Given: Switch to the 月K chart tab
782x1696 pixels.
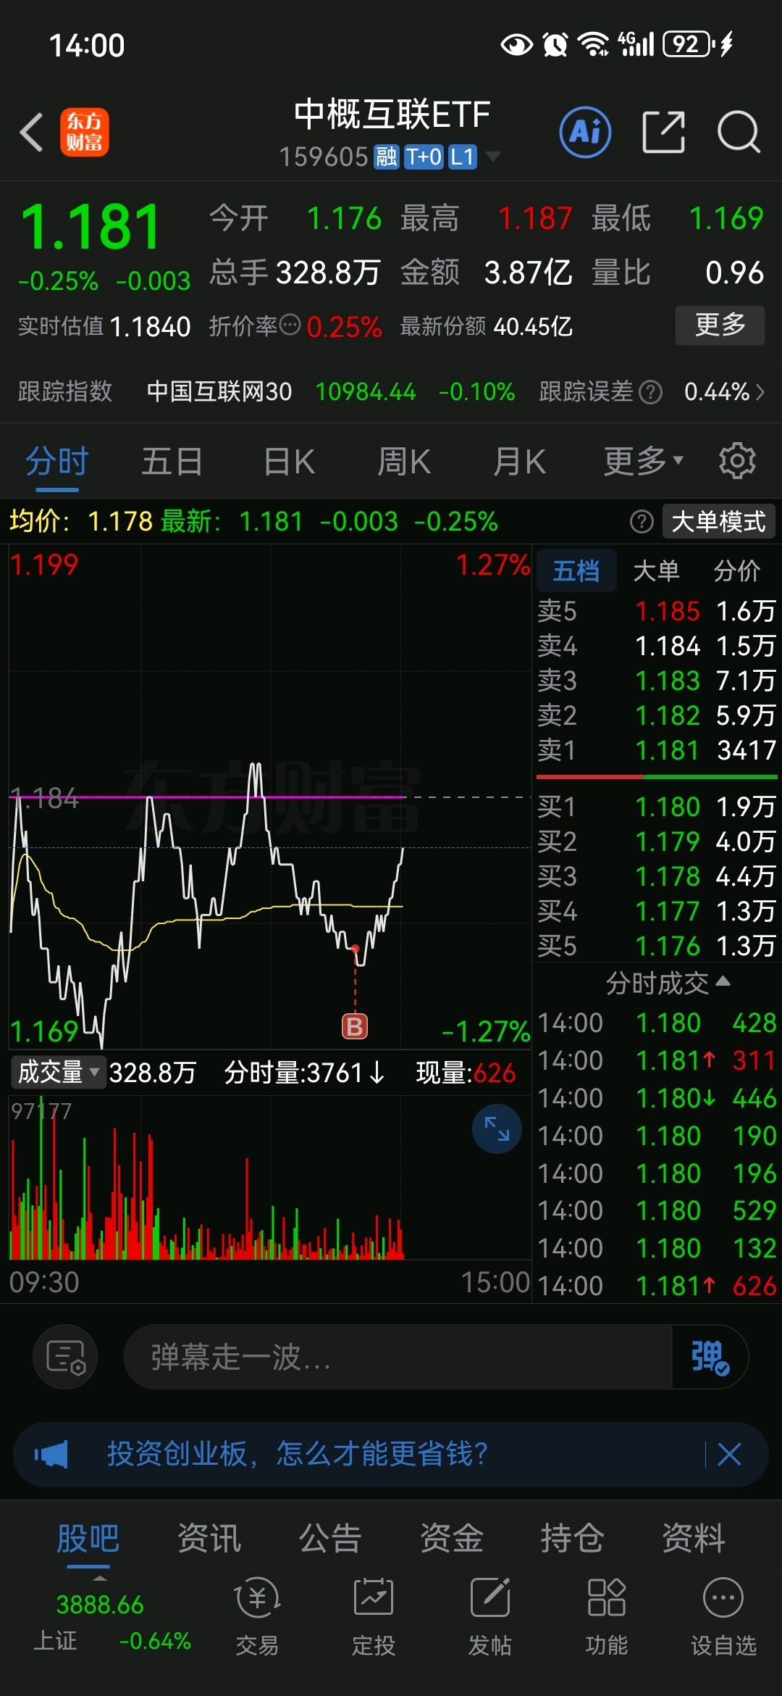Looking at the screenshot, I should coord(519,462).
